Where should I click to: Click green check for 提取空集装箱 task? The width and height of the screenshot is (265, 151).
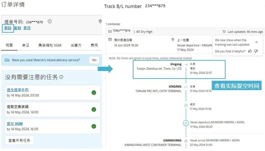coord(94,110)
